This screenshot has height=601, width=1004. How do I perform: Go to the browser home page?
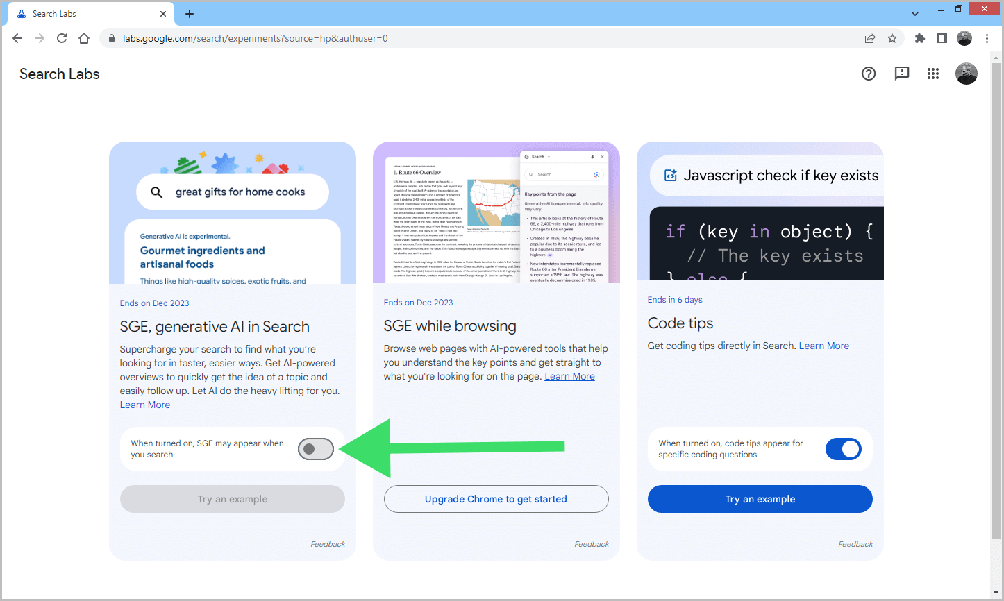pos(84,39)
